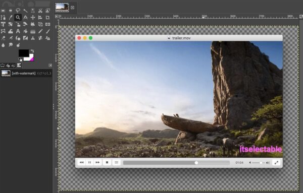Open the foreground black color swatch
303x193 pixels.
(x=24, y=53)
